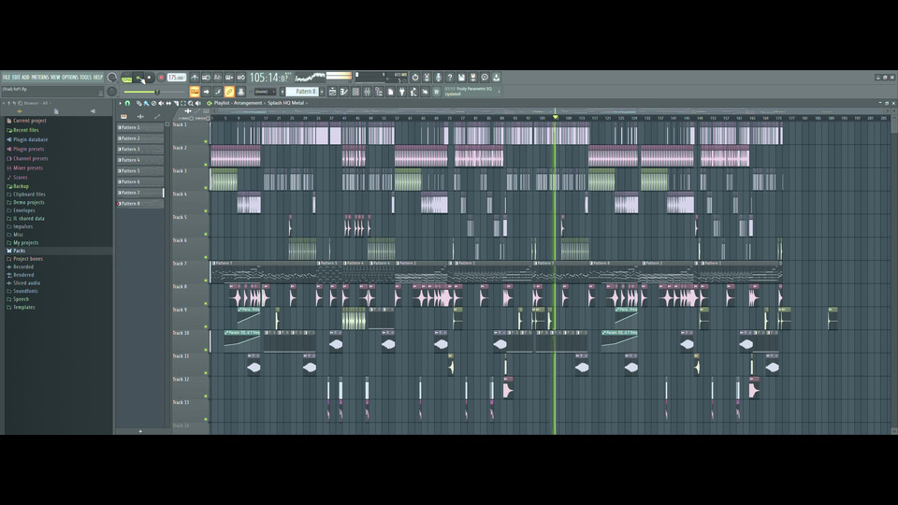This screenshot has height=505, width=898.
Task: Adjust the main volume slider
Action: (155, 93)
